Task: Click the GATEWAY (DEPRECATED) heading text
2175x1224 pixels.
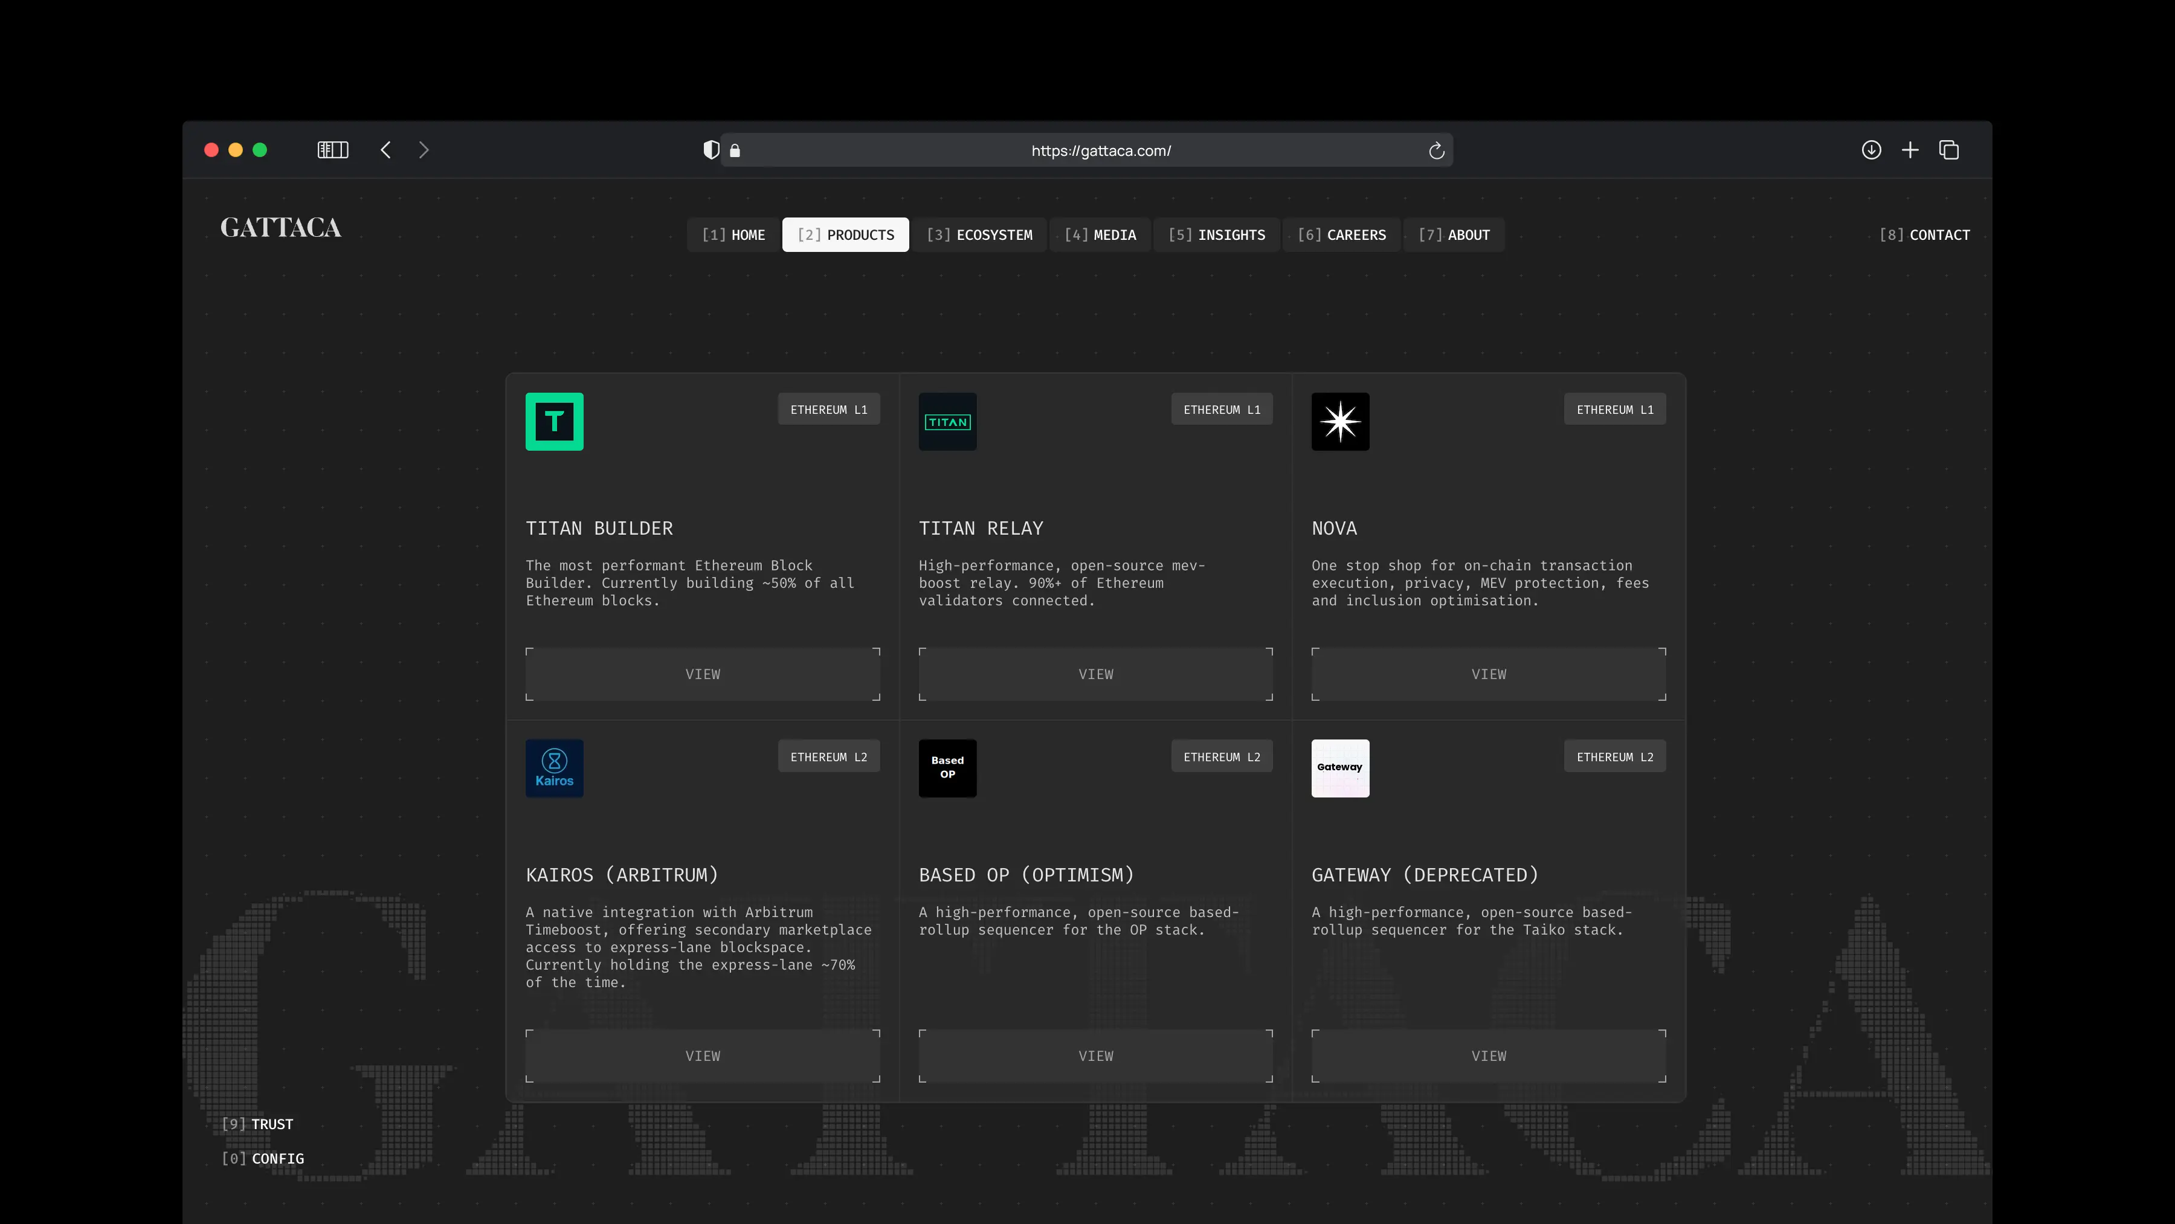Action: 1425,875
